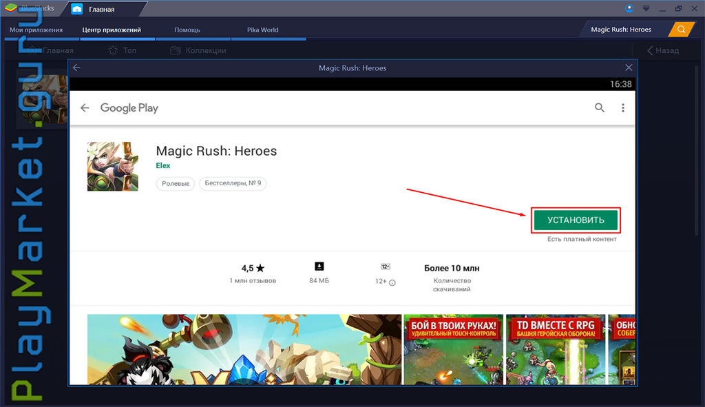Click 1 млн отзывов reviews text

click(253, 280)
